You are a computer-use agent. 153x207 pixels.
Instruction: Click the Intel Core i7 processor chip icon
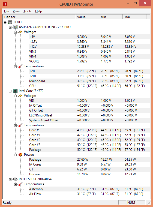[x=15, y=91]
